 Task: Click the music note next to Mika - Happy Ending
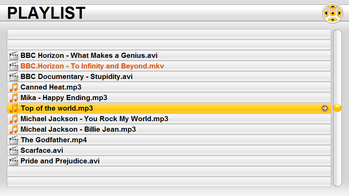pos(14,98)
